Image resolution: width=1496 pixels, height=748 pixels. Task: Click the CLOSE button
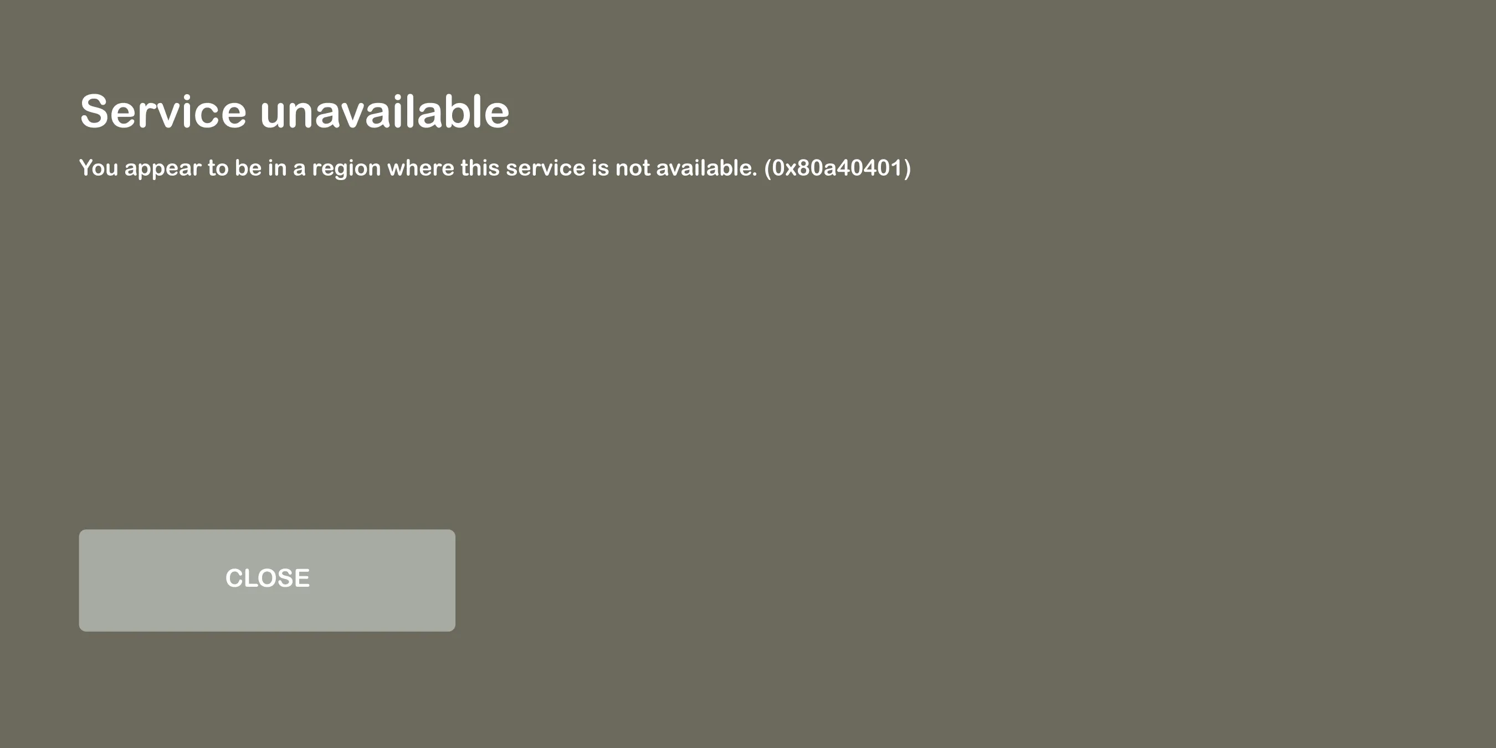[x=267, y=580]
